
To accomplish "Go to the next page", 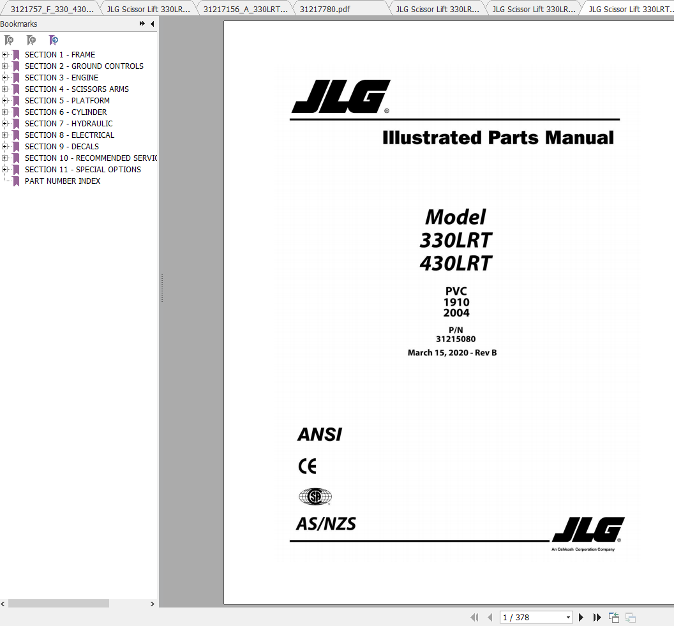I will tap(581, 617).
